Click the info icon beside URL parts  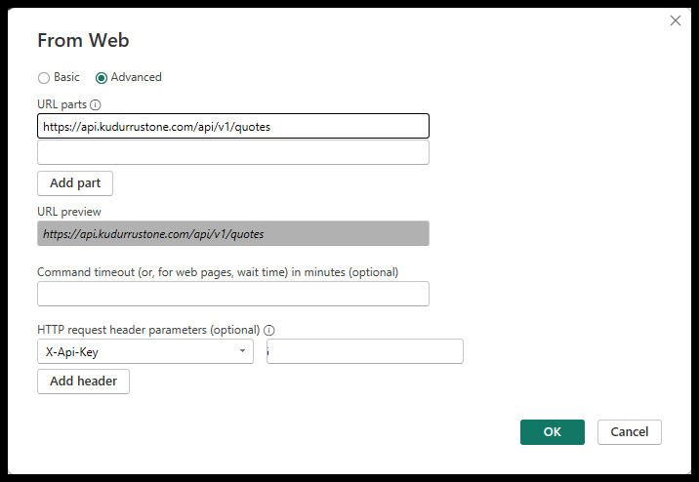96,104
